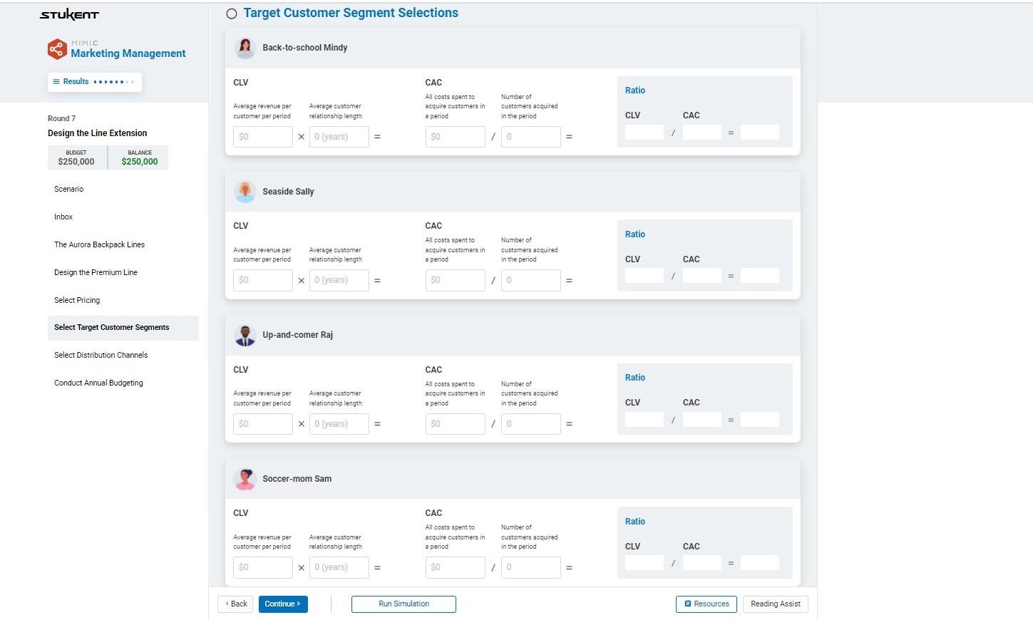Open Reading Assist
The width and height of the screenshot is (1033, 620).
click(775, 604)
